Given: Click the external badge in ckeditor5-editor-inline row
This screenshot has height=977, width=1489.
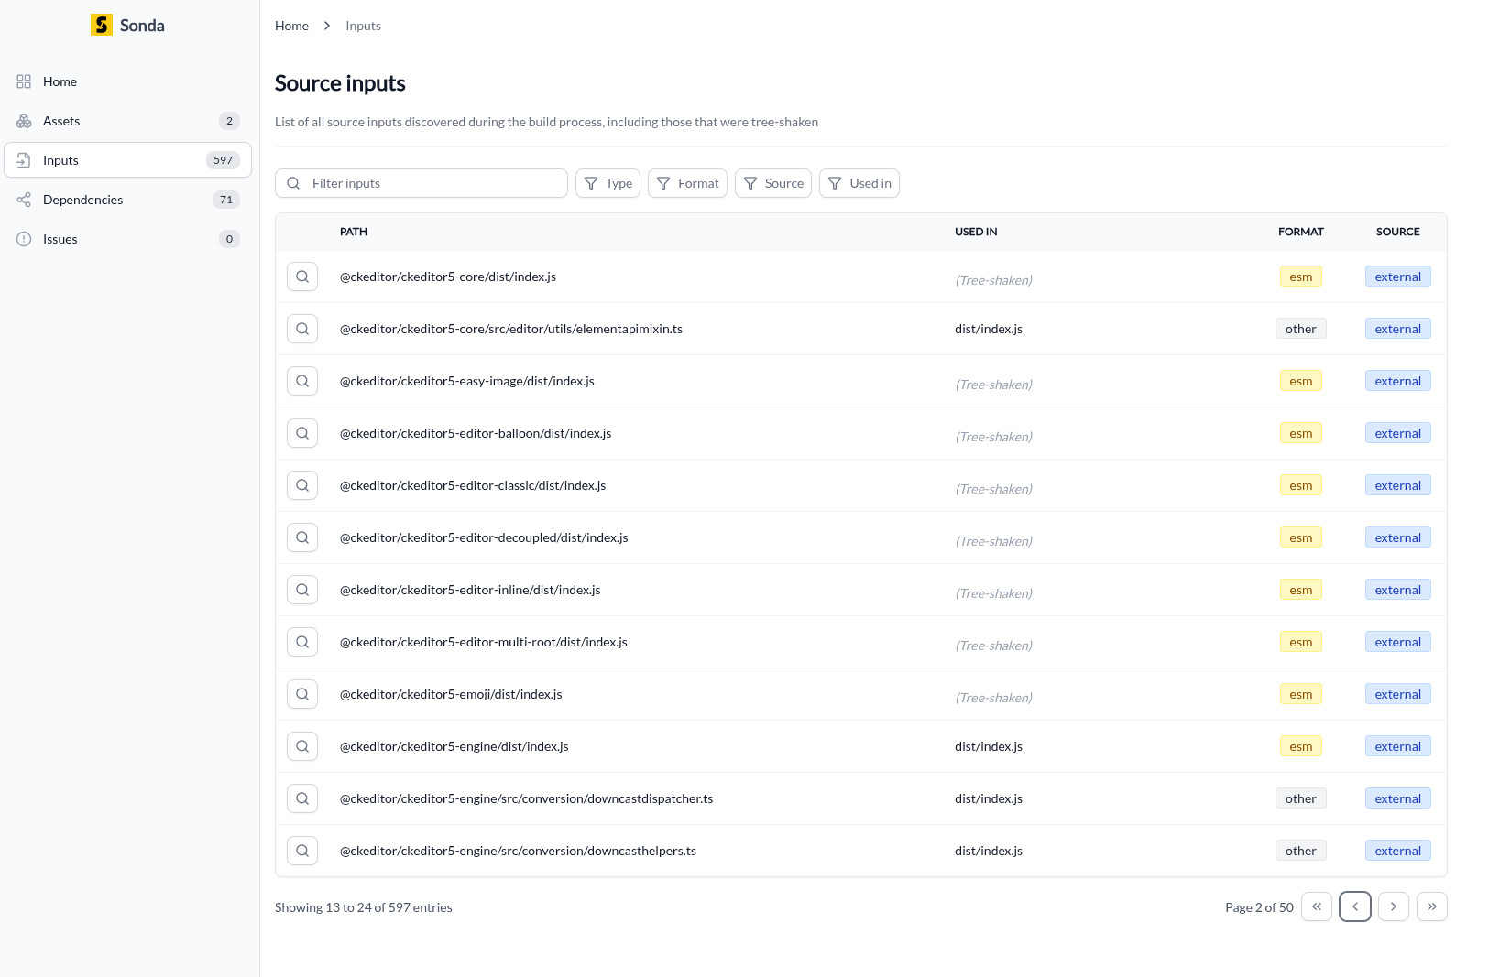Looking at the screenshot, I should pyautogui.click(x=1398, y=590).
